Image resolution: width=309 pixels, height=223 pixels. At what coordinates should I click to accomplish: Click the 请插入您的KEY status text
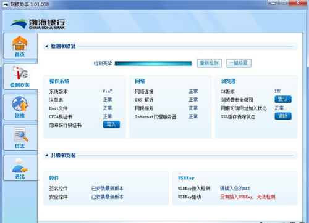click(x=235, y=189)
